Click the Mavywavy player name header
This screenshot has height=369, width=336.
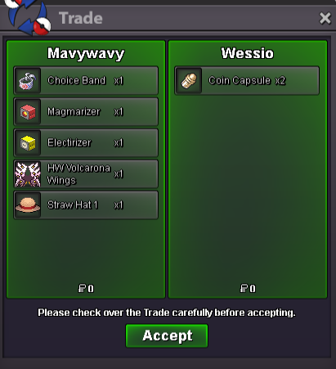click(x=86, y=53)
